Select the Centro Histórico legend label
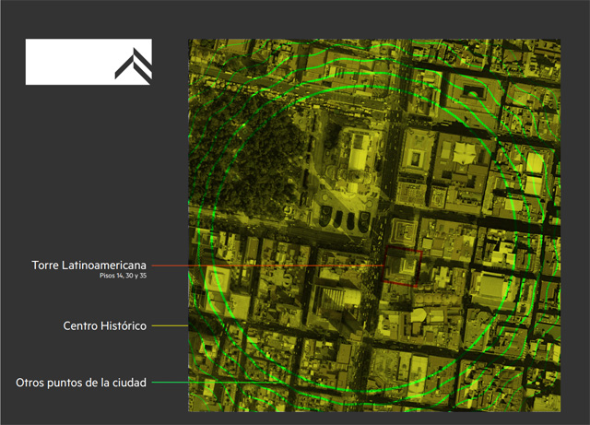The height and width of the screenshot is (425, 590). coord(104,325)
